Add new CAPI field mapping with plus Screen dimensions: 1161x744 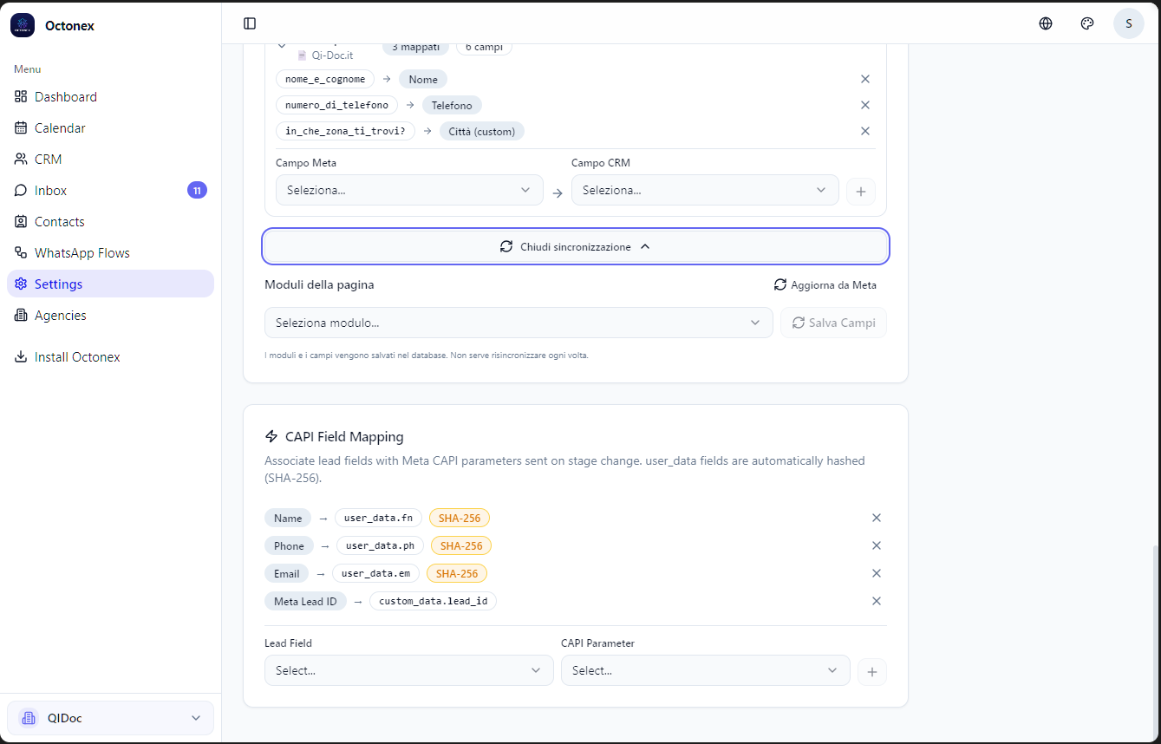[x=871, y=671]
